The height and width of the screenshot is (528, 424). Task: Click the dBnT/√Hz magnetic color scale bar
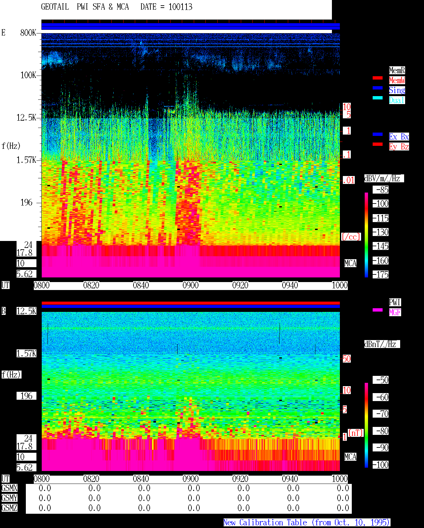(x=366, y=425)
